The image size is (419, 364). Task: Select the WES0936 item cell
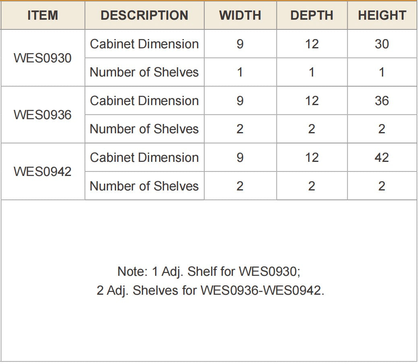tap(43, 115)
